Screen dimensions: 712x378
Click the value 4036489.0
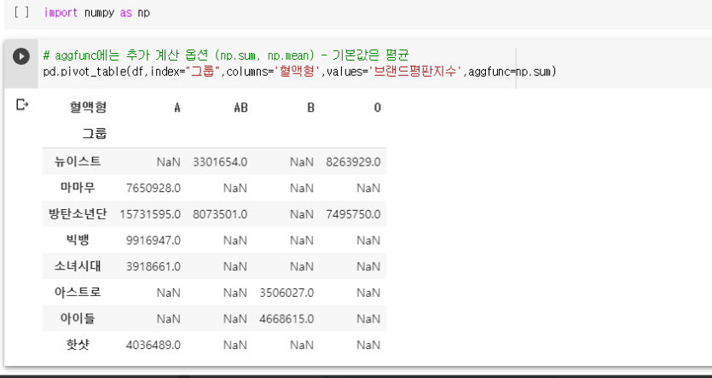point(153,345)
